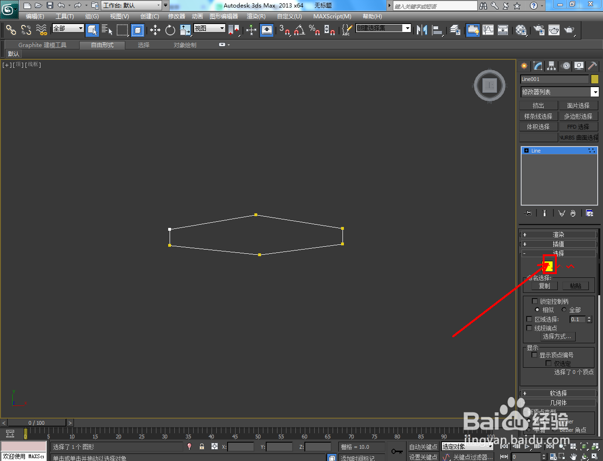Switch to the Create command panel tab
Viewport: 603px width, 461px height.
point(524,66)
